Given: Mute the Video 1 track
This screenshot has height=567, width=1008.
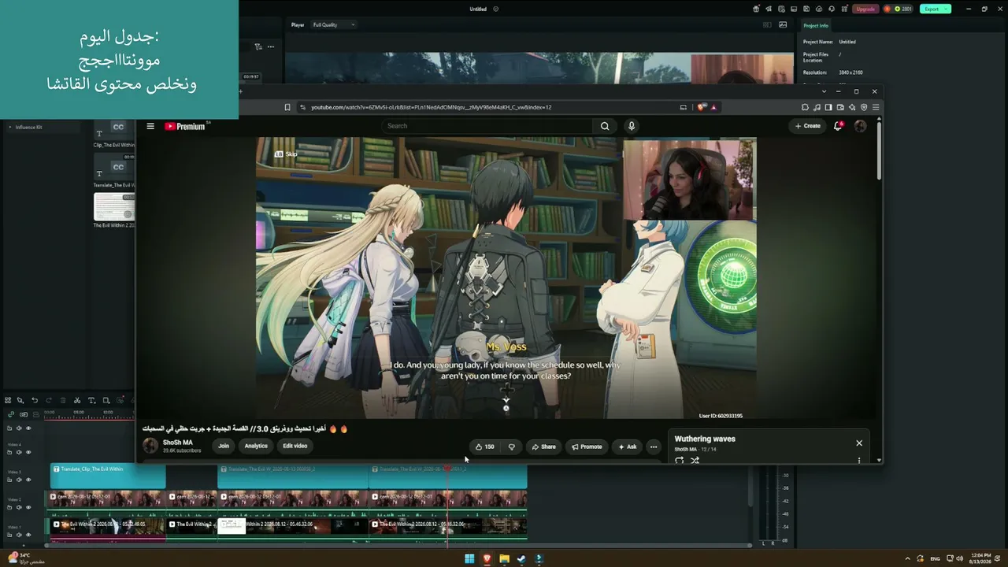Looking at the screenshot, I should [19, 535].
